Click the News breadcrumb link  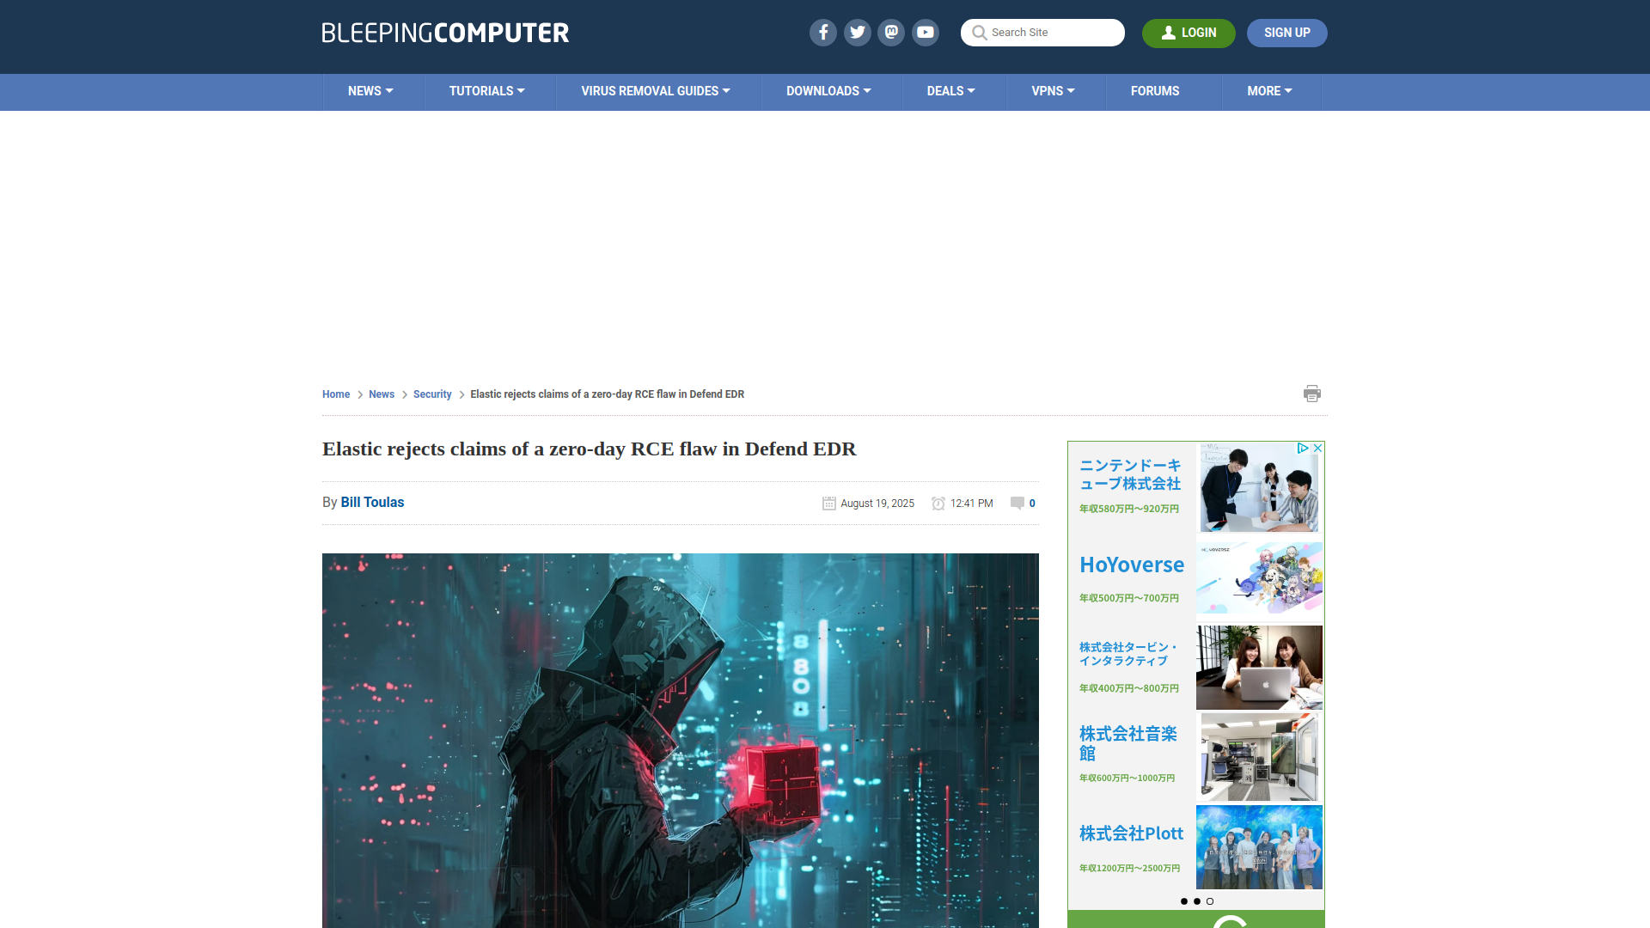[x=382, y=394]
